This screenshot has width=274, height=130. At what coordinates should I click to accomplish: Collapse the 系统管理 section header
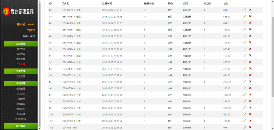click(21, 44)
